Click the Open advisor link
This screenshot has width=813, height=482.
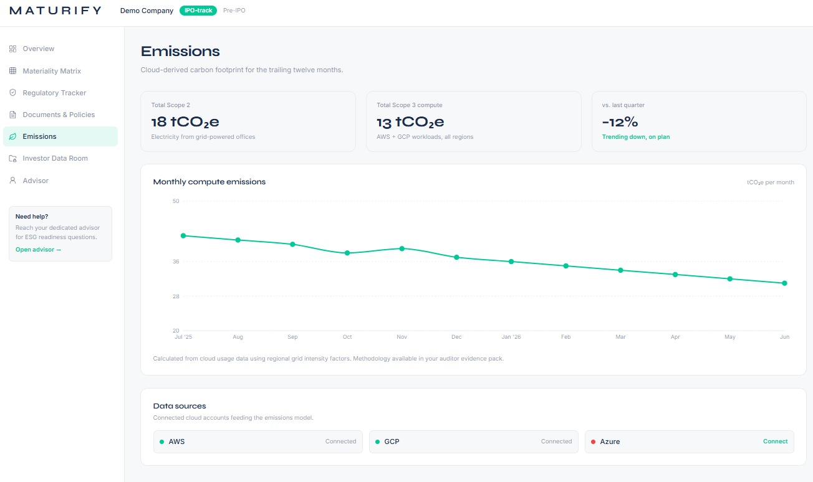coord(39,250)
